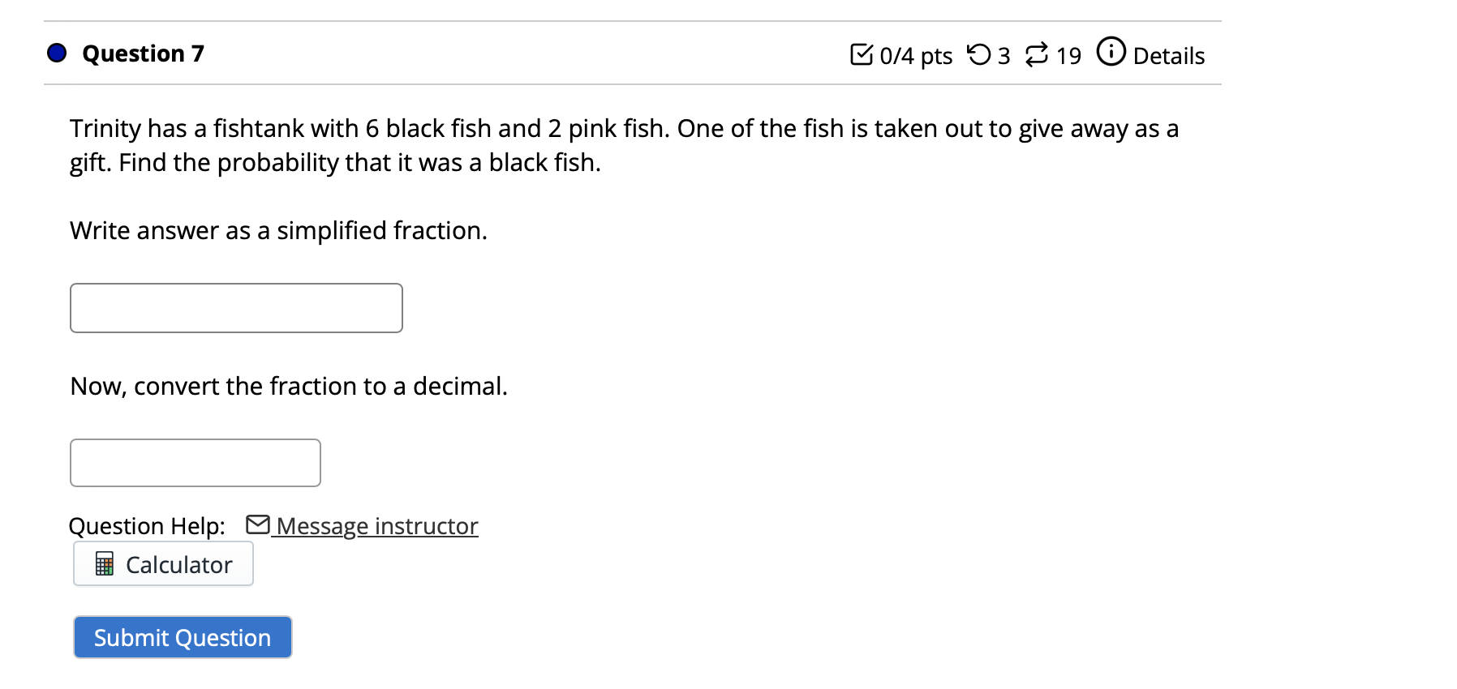Viewport: 1457px width, 689px height.
Task: Expand the Question Help section
Action: [147, 524]
